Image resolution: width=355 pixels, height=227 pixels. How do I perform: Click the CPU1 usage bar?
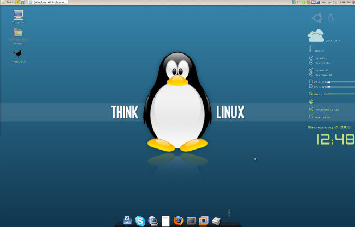coord(340,82)
